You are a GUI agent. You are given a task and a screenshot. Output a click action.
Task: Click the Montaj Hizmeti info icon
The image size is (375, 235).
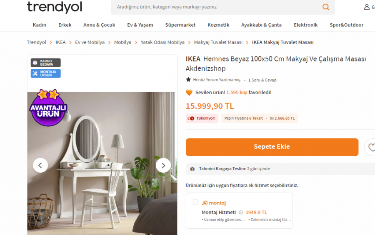click(x=241, y=212)
